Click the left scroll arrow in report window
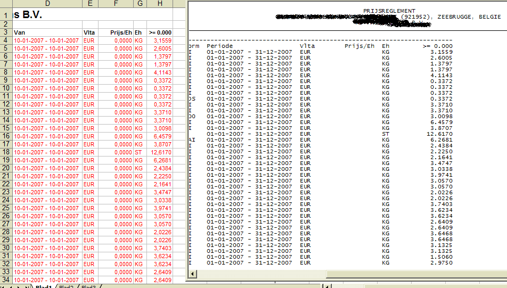This screenshot has width=507, height=288. [x=192, y=274]
